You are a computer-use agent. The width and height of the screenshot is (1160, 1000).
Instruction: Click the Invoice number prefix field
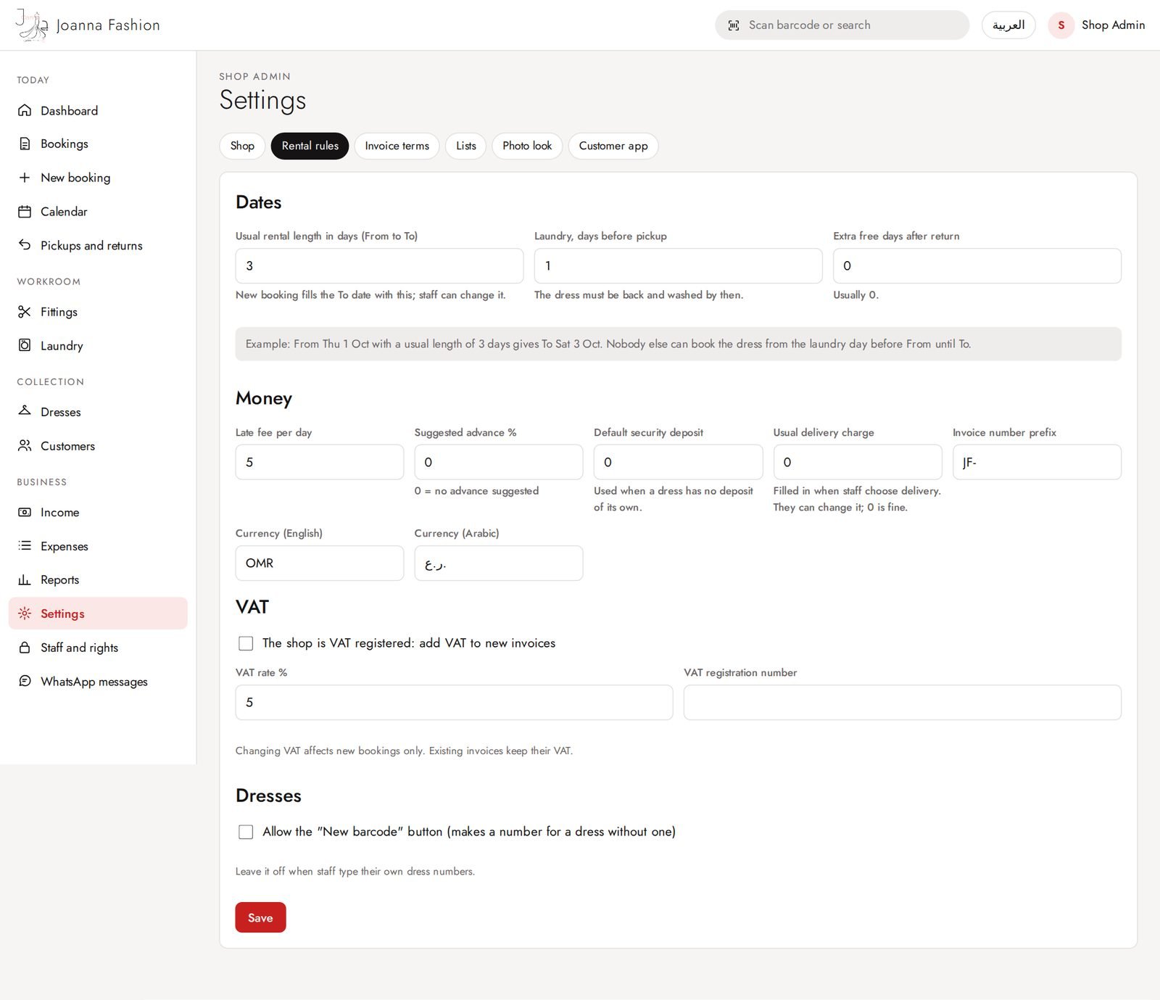tap(1037, 462)
